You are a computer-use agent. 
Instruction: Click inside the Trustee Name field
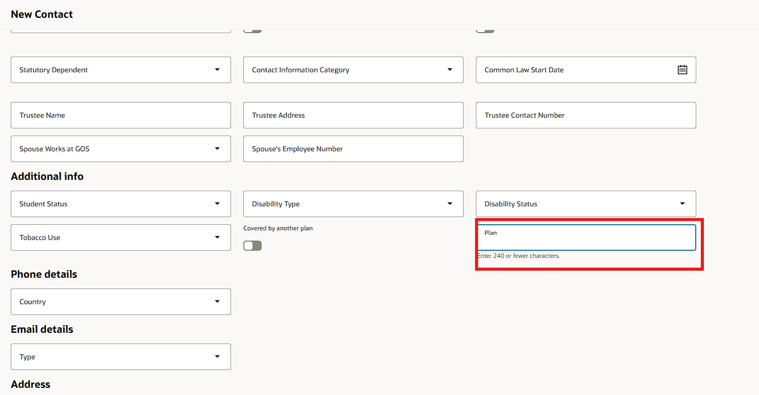(x=120, y=115)
